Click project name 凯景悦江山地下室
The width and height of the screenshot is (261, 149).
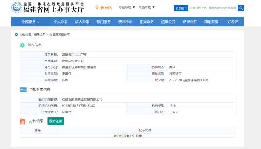click(x=74, y=54)
